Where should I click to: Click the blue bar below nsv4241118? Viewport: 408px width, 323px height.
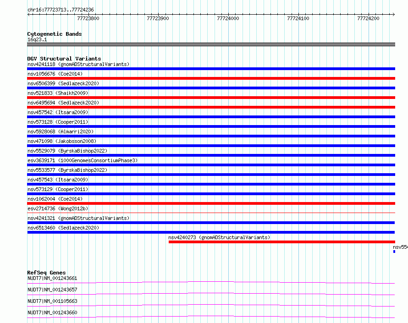[211, 69]
